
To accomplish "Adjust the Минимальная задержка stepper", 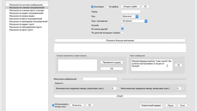I will pos(118,88).
